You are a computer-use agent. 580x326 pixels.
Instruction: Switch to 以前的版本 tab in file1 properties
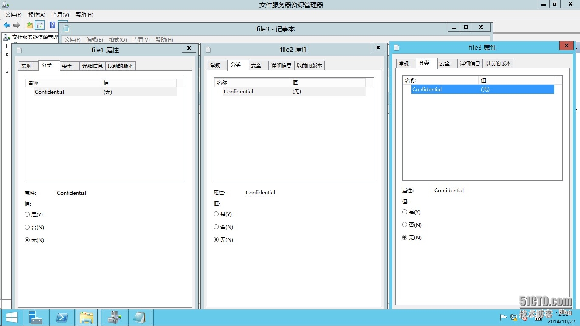coord(121,66)
